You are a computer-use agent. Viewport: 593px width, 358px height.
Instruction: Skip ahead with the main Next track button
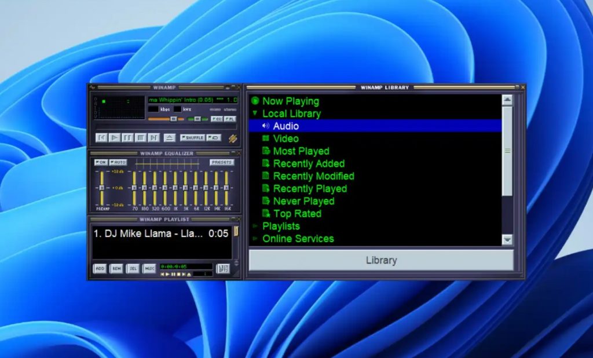(153, 138)
